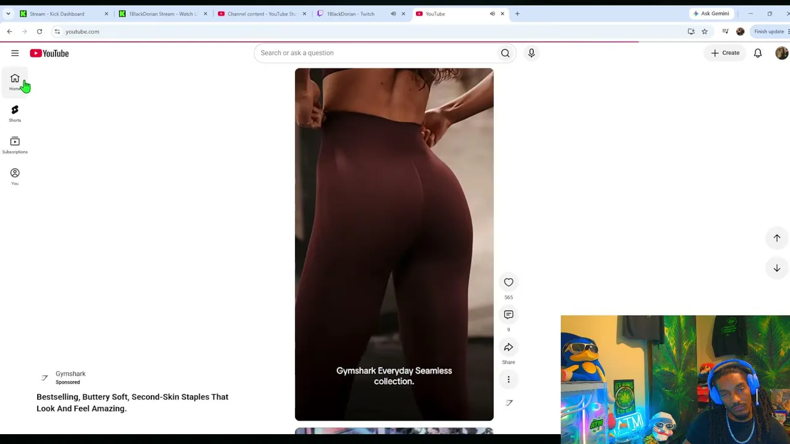This screenshot has width=790, height=444.
Task: Open the Chrome profile avatar
Action: tap(741, 31)
